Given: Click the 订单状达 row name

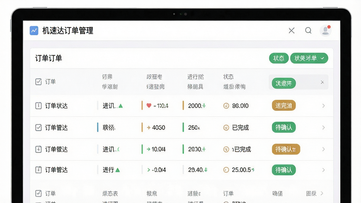Looking at the screenshot, I should (56, 106).
